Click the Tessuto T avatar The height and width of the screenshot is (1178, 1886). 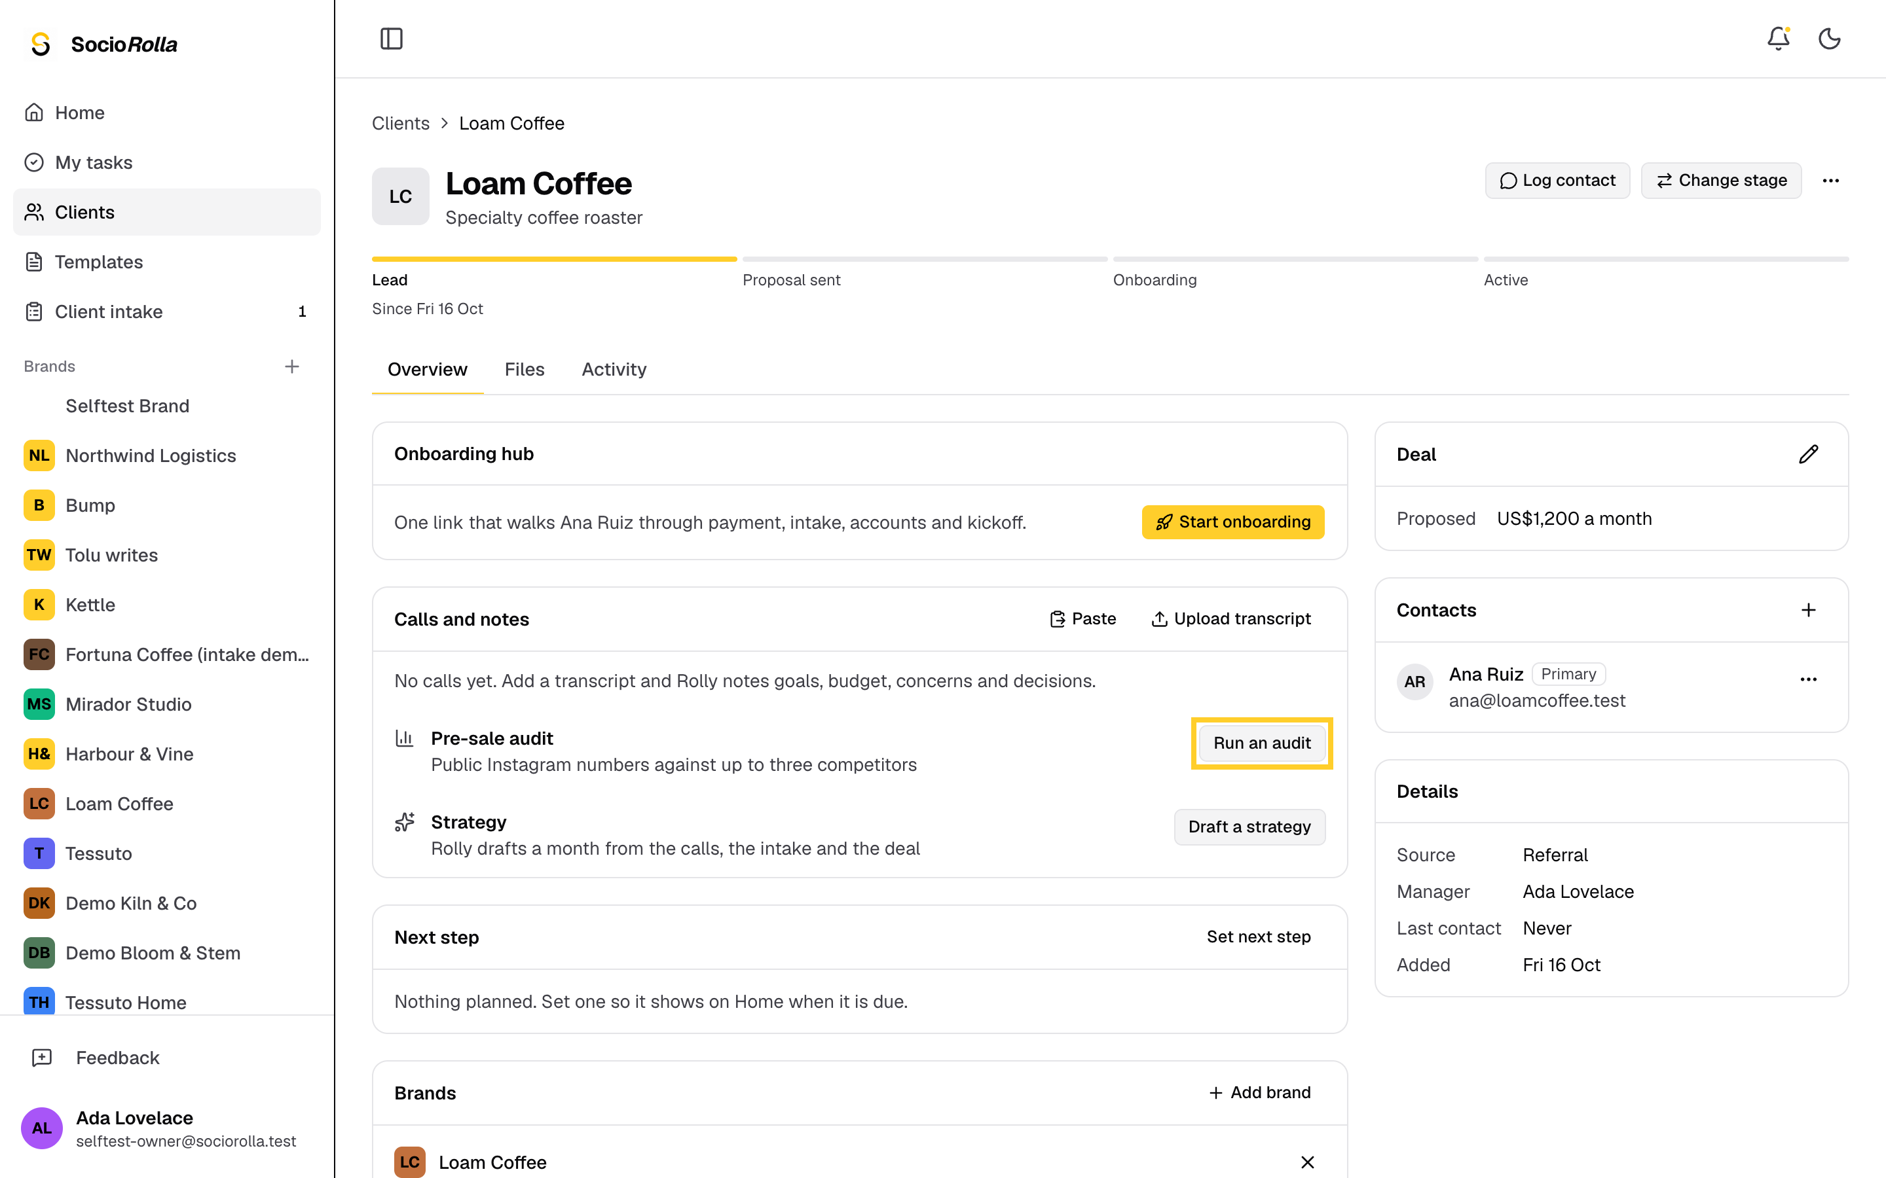[x=39, y=853]
